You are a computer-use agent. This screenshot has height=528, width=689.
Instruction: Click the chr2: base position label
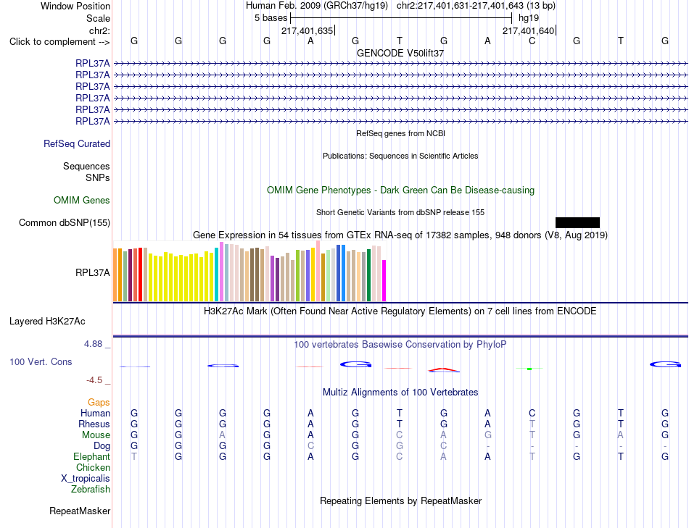point(99,30)
